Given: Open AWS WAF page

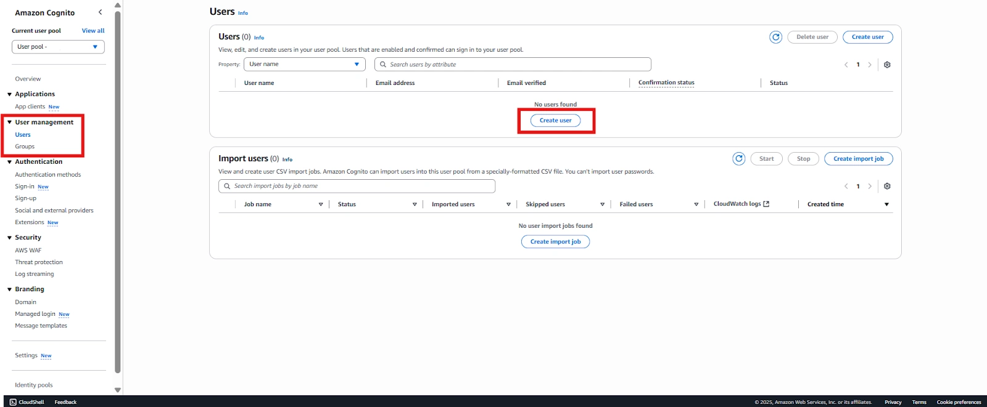Looking at the screenshot, I should [28, 251].
